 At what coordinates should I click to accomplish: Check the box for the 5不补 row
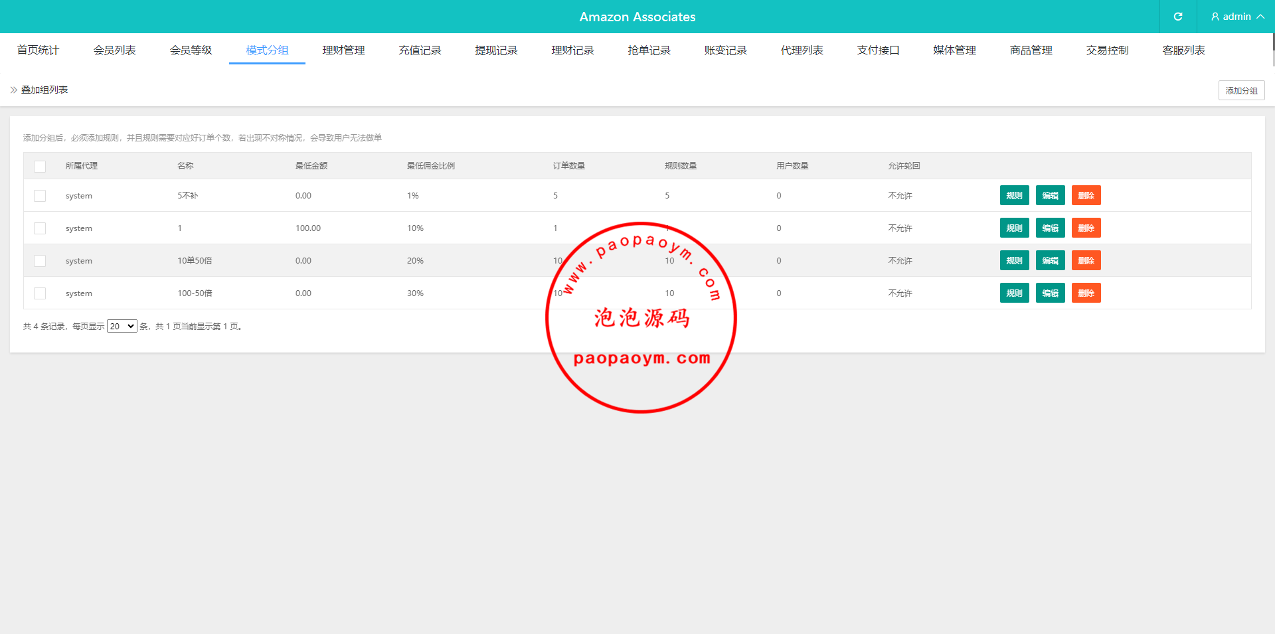[40, 196]
